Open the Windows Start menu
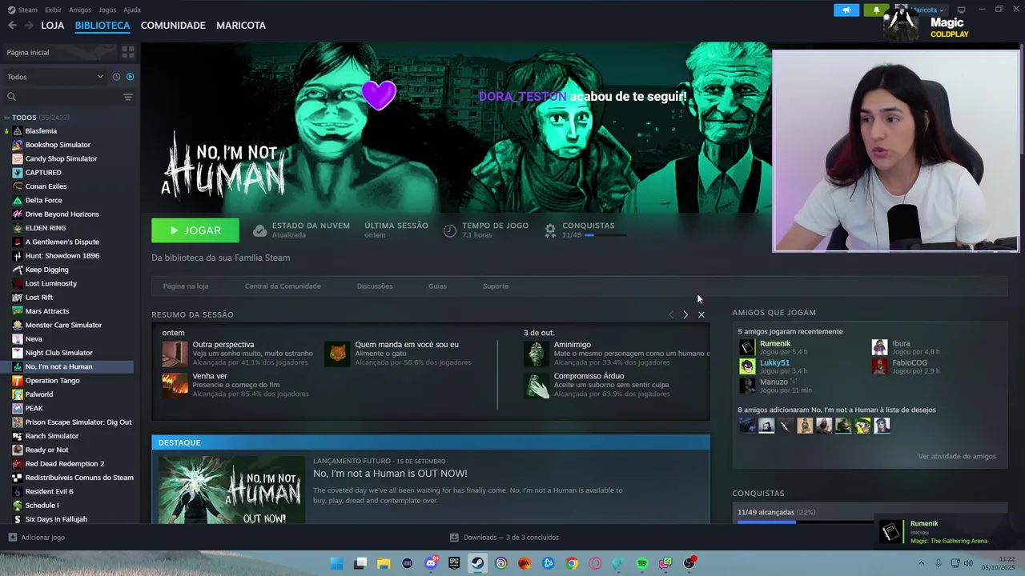 (336, 564)
